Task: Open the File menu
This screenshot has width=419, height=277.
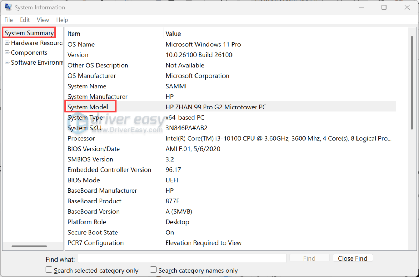Action: point(8,20)
